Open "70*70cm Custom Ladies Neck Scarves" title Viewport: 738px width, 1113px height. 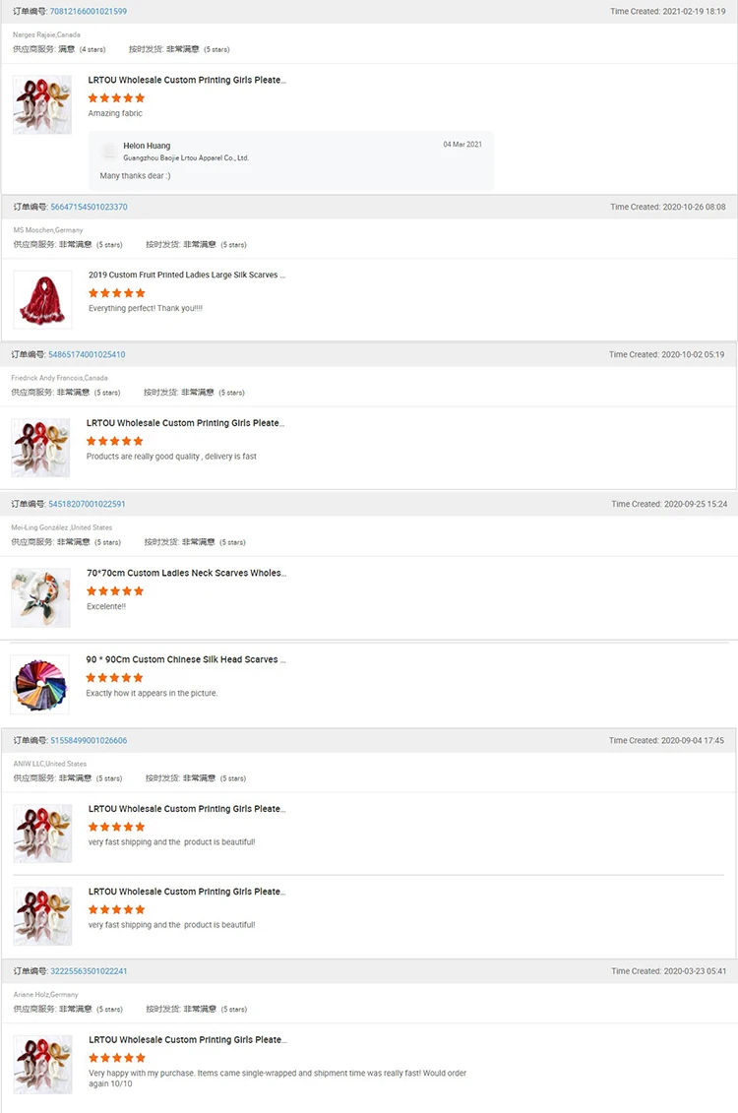(185, 573)
